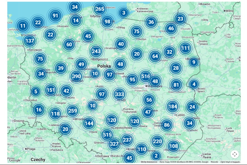Image resolution: width=247 pixels, height=165 pixels.
Task: Select cluster marker 3 near Królewiec
Action: tap(124, 13)
